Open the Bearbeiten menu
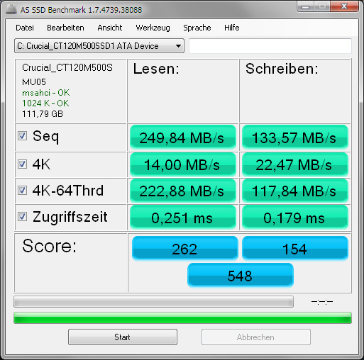 pyautogui.click(x=65, y=28)
